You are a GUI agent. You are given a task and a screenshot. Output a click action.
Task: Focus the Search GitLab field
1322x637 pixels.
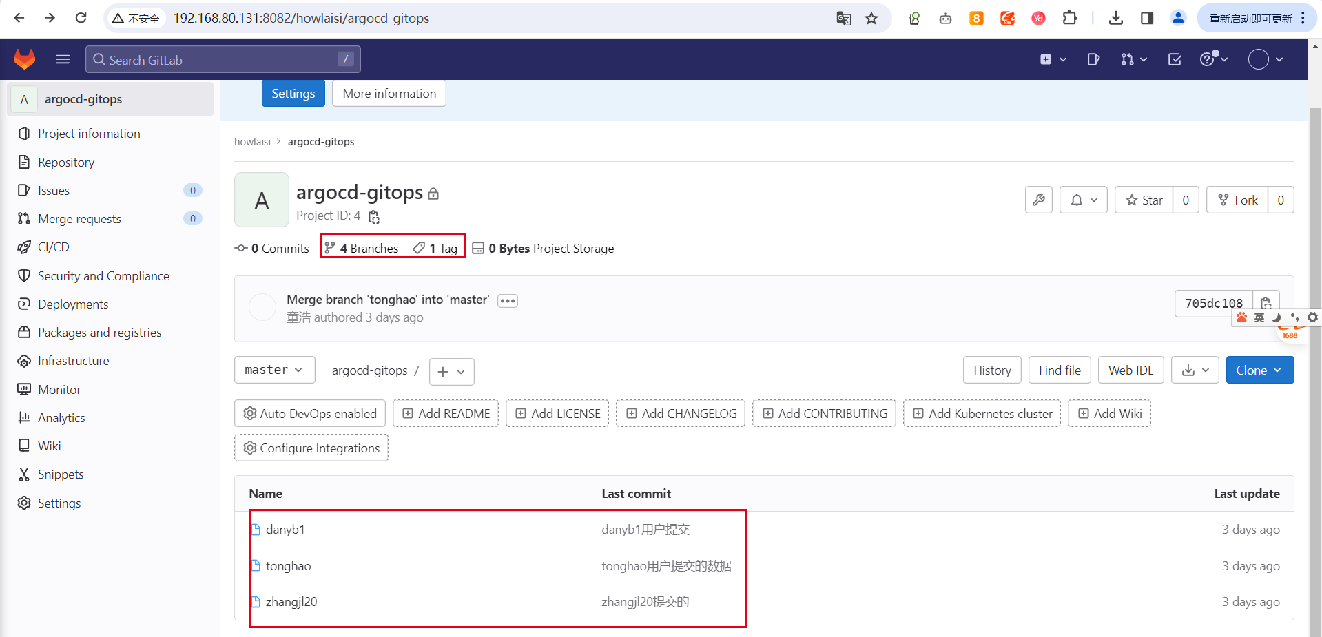coord(222,60)
